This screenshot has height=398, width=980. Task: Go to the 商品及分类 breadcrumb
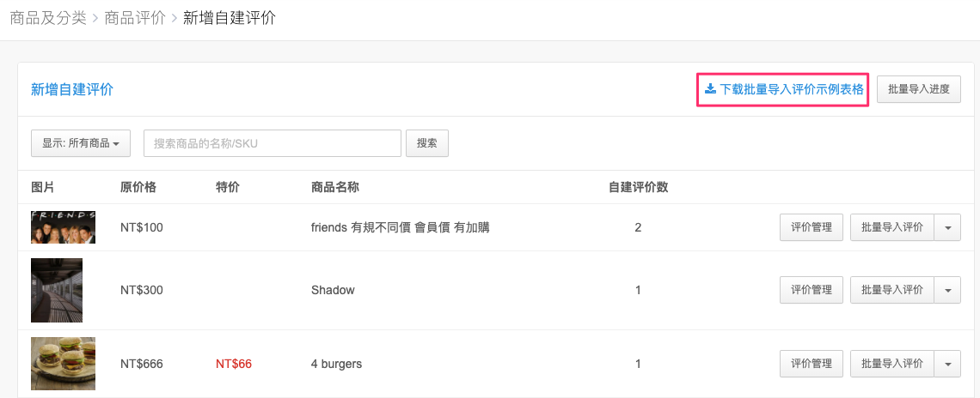pos(48,18)
